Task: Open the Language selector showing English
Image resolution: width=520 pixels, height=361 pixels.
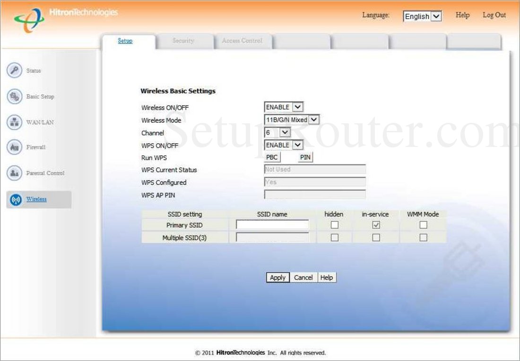Action: 421,16
